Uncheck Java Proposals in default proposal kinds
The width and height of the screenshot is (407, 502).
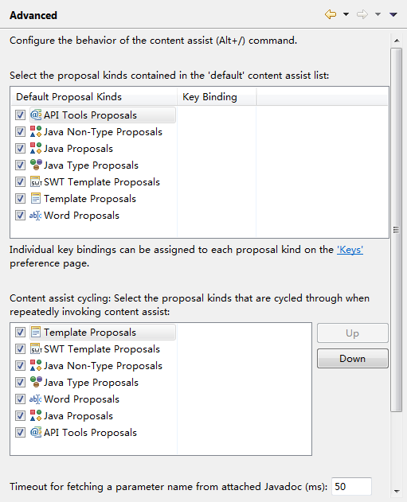click(20, 148)
